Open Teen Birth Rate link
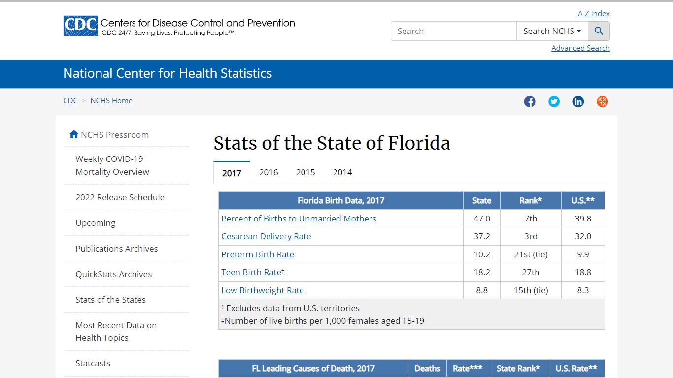 click(x=251, y=272)
